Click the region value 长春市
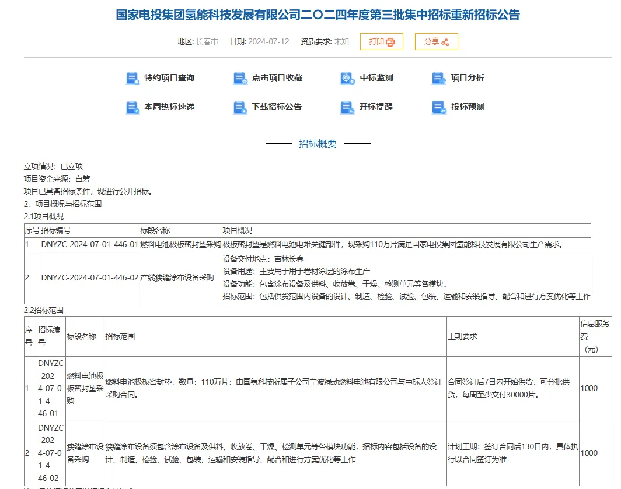Image resolution: width=621 pixels, height=489 pixels. click(207, 41)
